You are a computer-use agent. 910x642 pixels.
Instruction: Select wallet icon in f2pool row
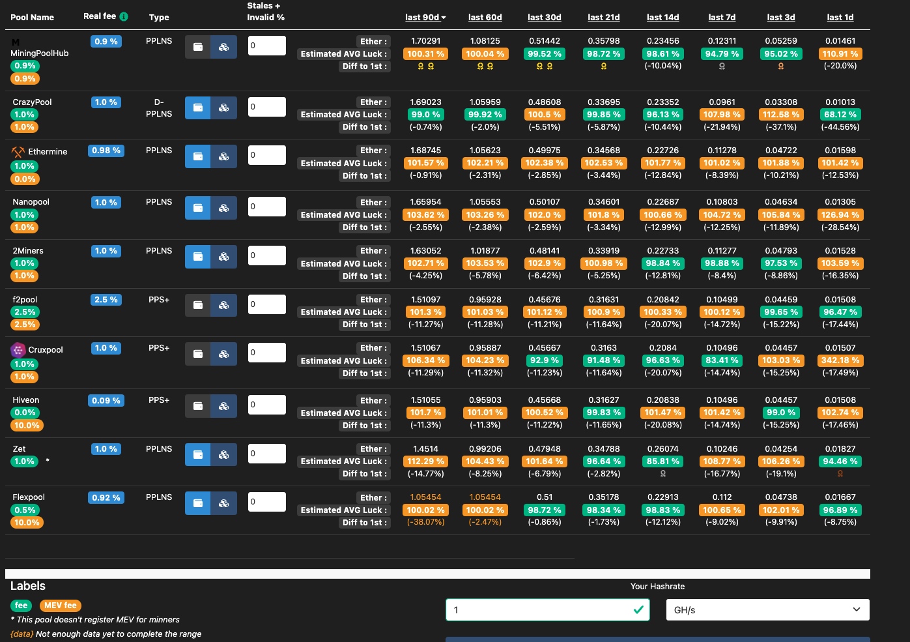point(198,305)
